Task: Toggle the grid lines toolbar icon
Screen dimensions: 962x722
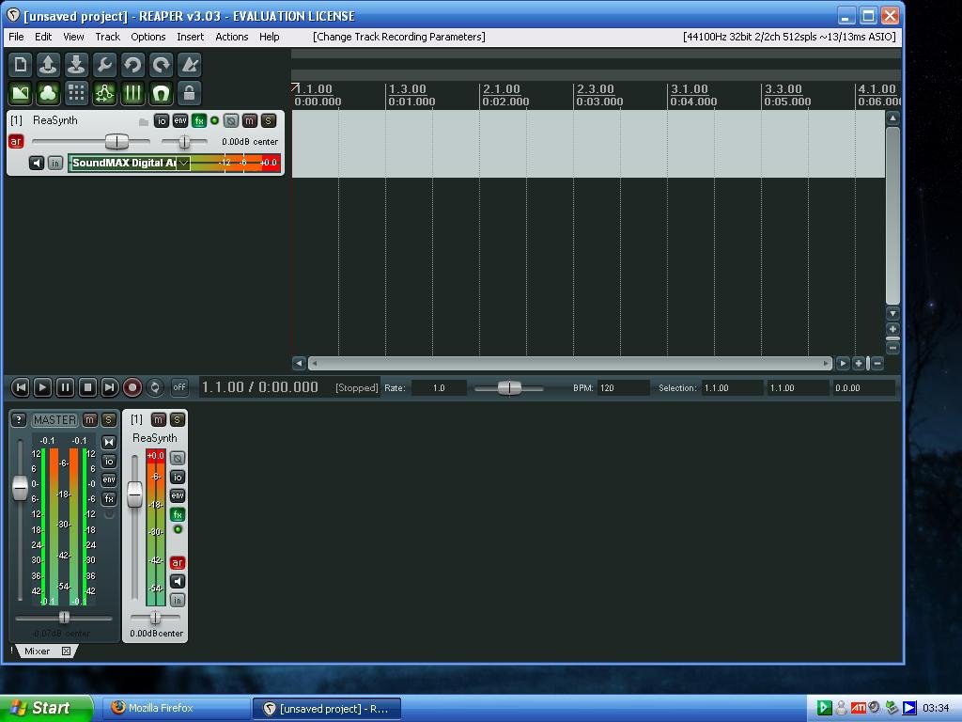Action: coord(132,93)
